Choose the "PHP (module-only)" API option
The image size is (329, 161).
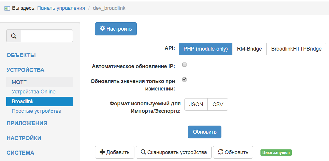pos(206,49)
